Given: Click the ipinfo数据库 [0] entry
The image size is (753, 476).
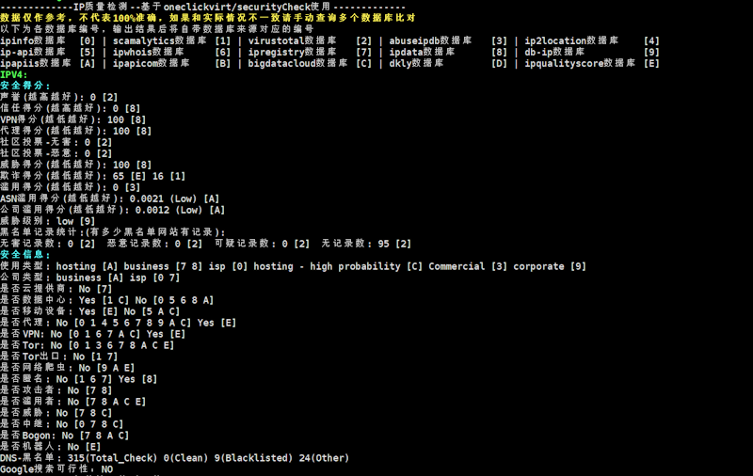Looking at the screenshot, I should (48, 40).
